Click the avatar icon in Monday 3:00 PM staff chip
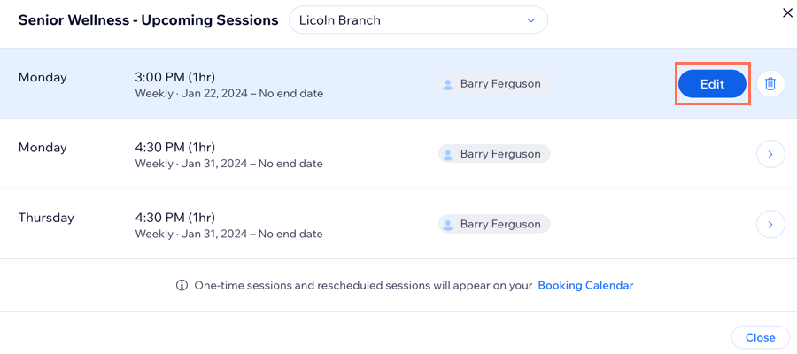 point(448,84)
